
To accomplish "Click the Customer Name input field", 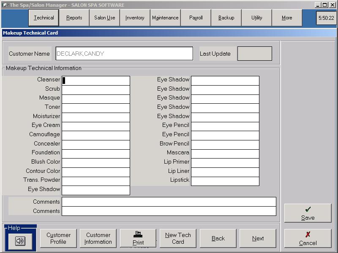I will click(124, 54).
